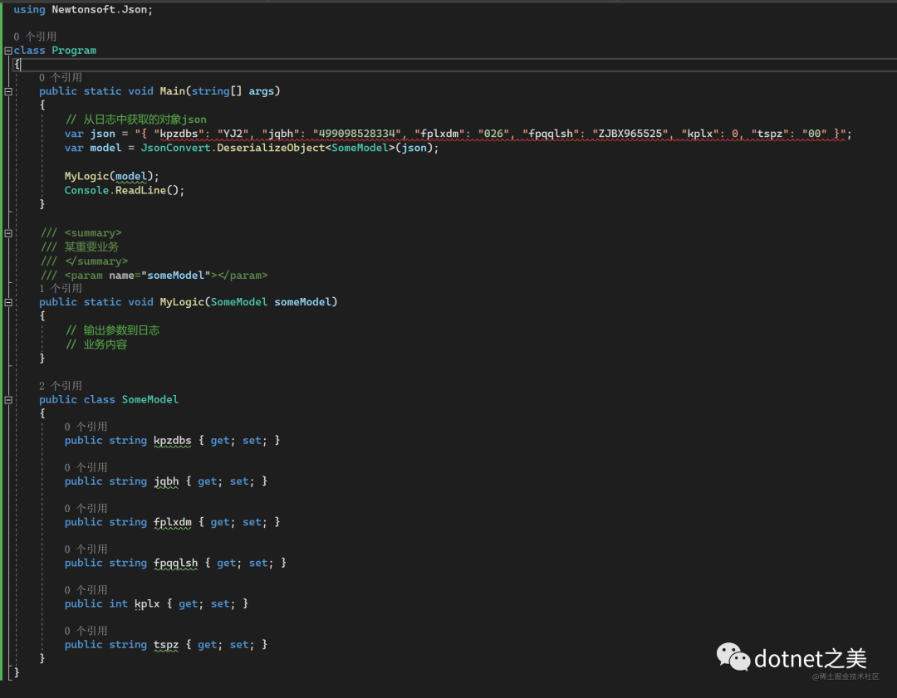The image size is (897, 698).
Task: Open references CodeLens above kplx property
Action: pos(86,590)
